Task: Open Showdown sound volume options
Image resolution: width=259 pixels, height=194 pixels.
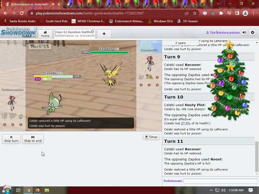Action: point(245,33)
